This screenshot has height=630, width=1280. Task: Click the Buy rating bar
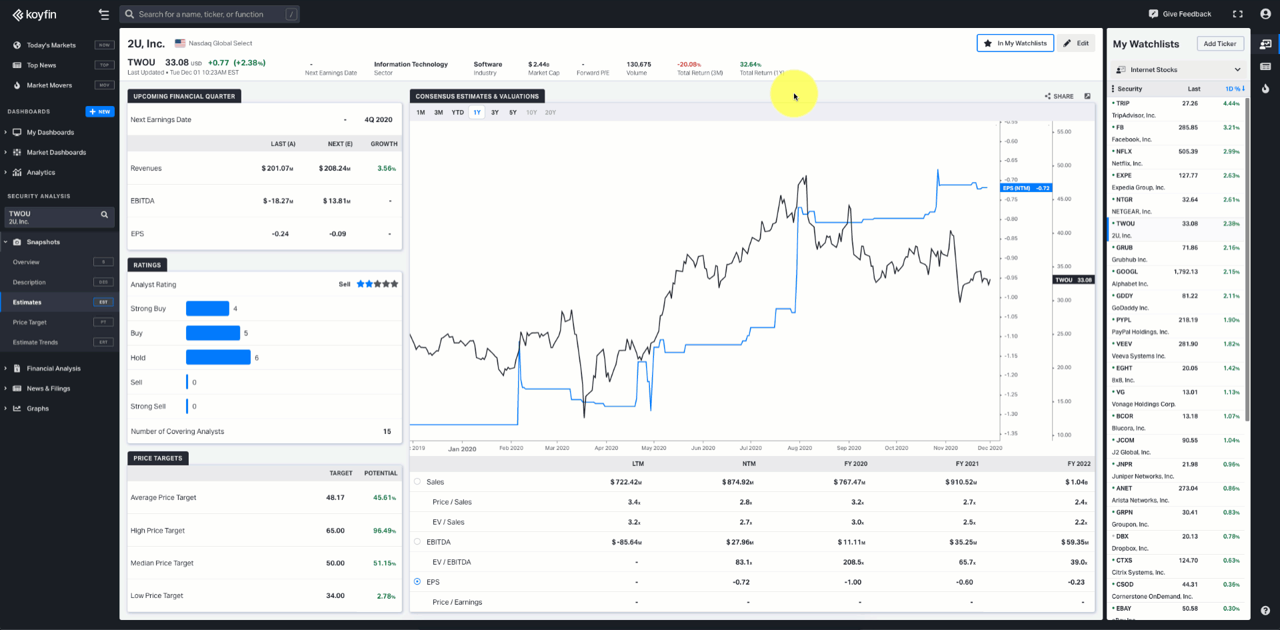click(x=213, y=333)
